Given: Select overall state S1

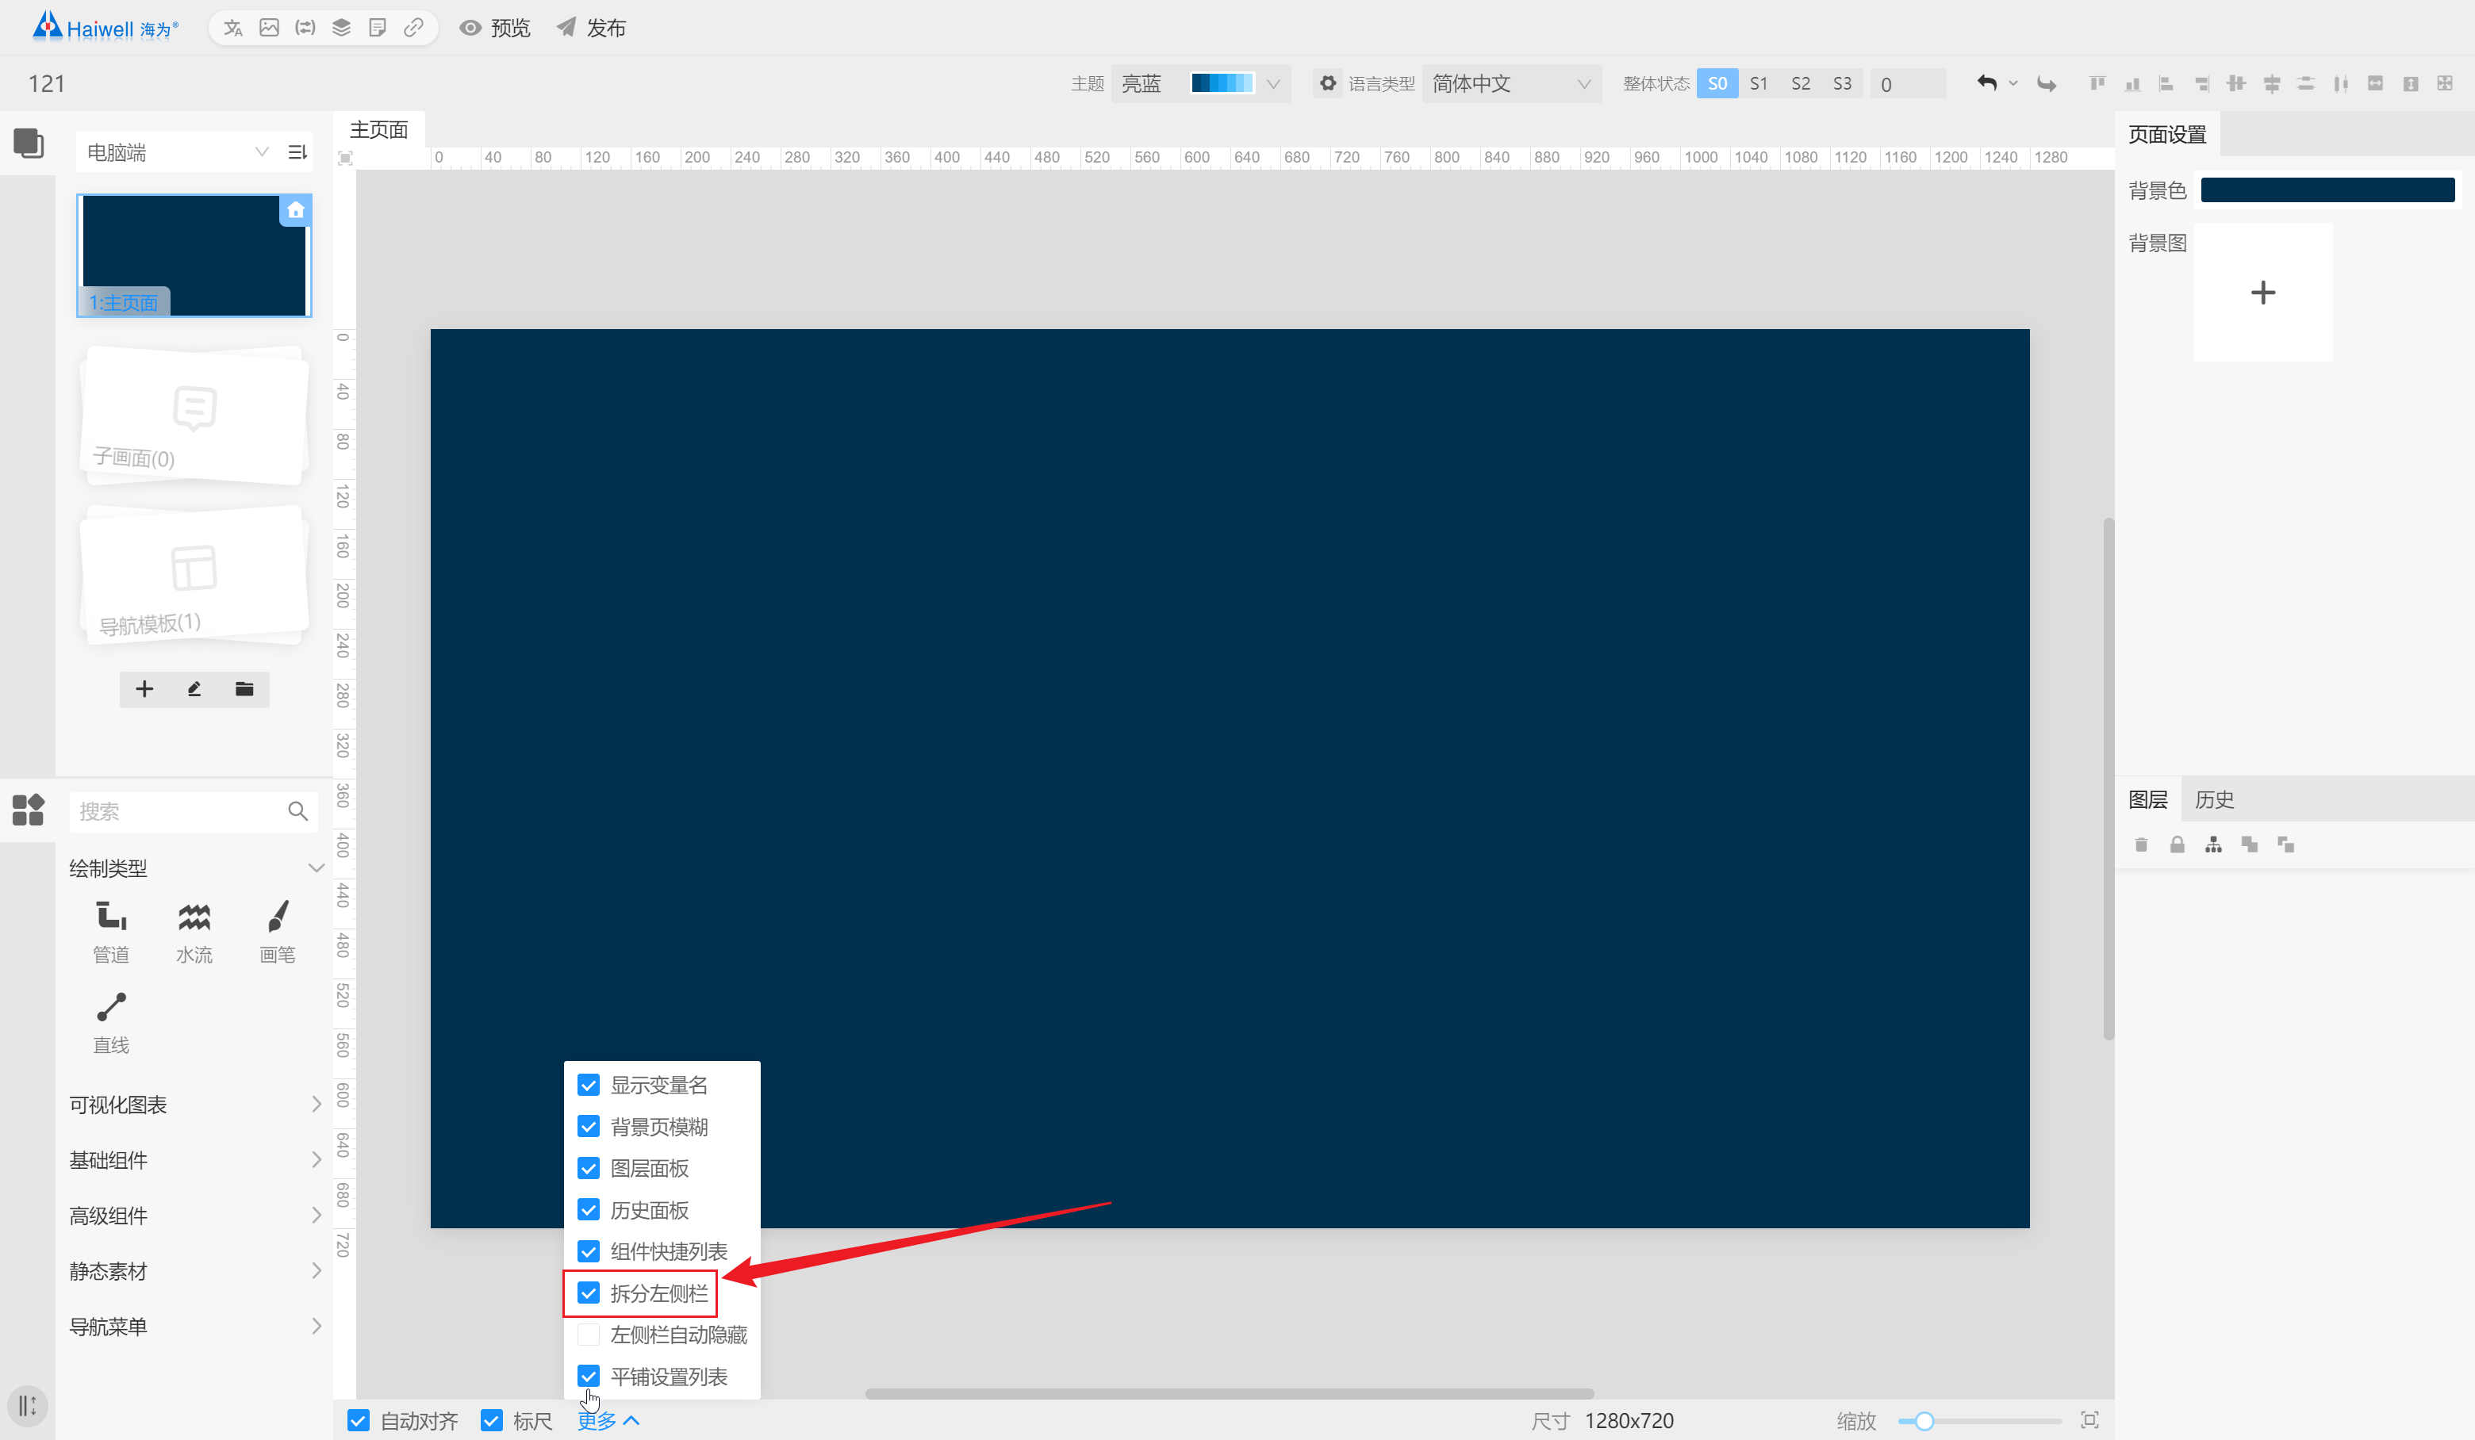Looking at the screenshot, I should click(1759, 83).
